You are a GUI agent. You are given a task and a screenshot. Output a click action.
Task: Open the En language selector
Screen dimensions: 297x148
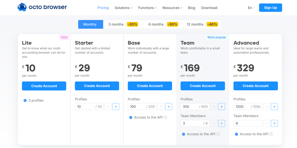click(x=251, y=8)
